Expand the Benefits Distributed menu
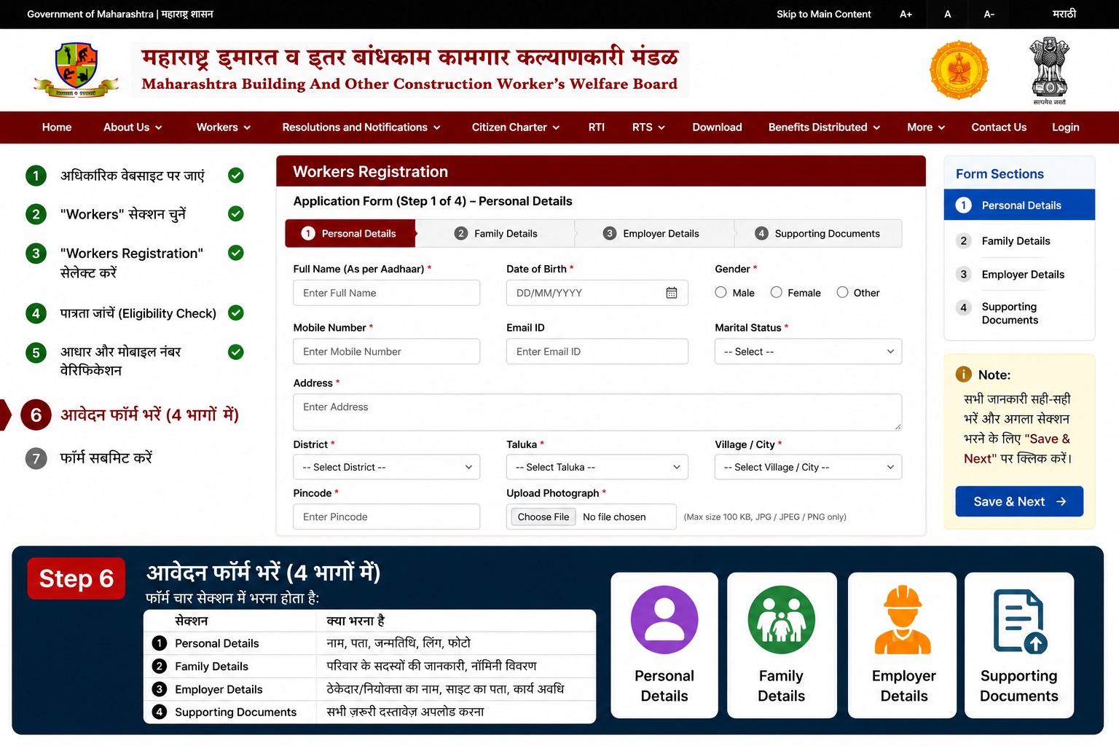The image size is (1119, 746). click(825, 127)
